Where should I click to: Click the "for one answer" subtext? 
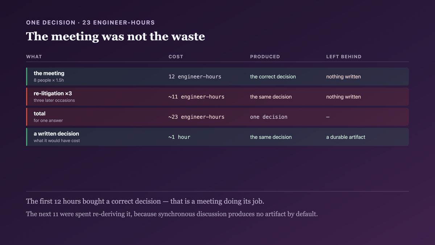(x=48, y=121)
